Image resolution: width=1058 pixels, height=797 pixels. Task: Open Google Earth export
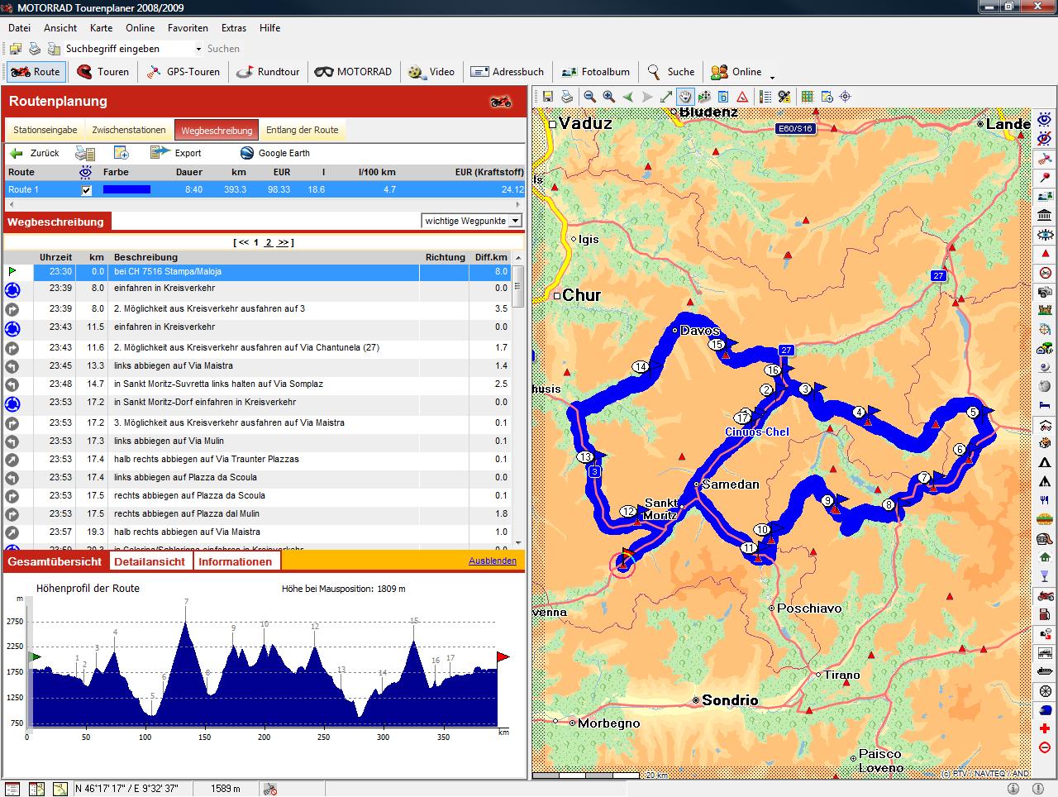pyautogui.click(x=274, y=153)
